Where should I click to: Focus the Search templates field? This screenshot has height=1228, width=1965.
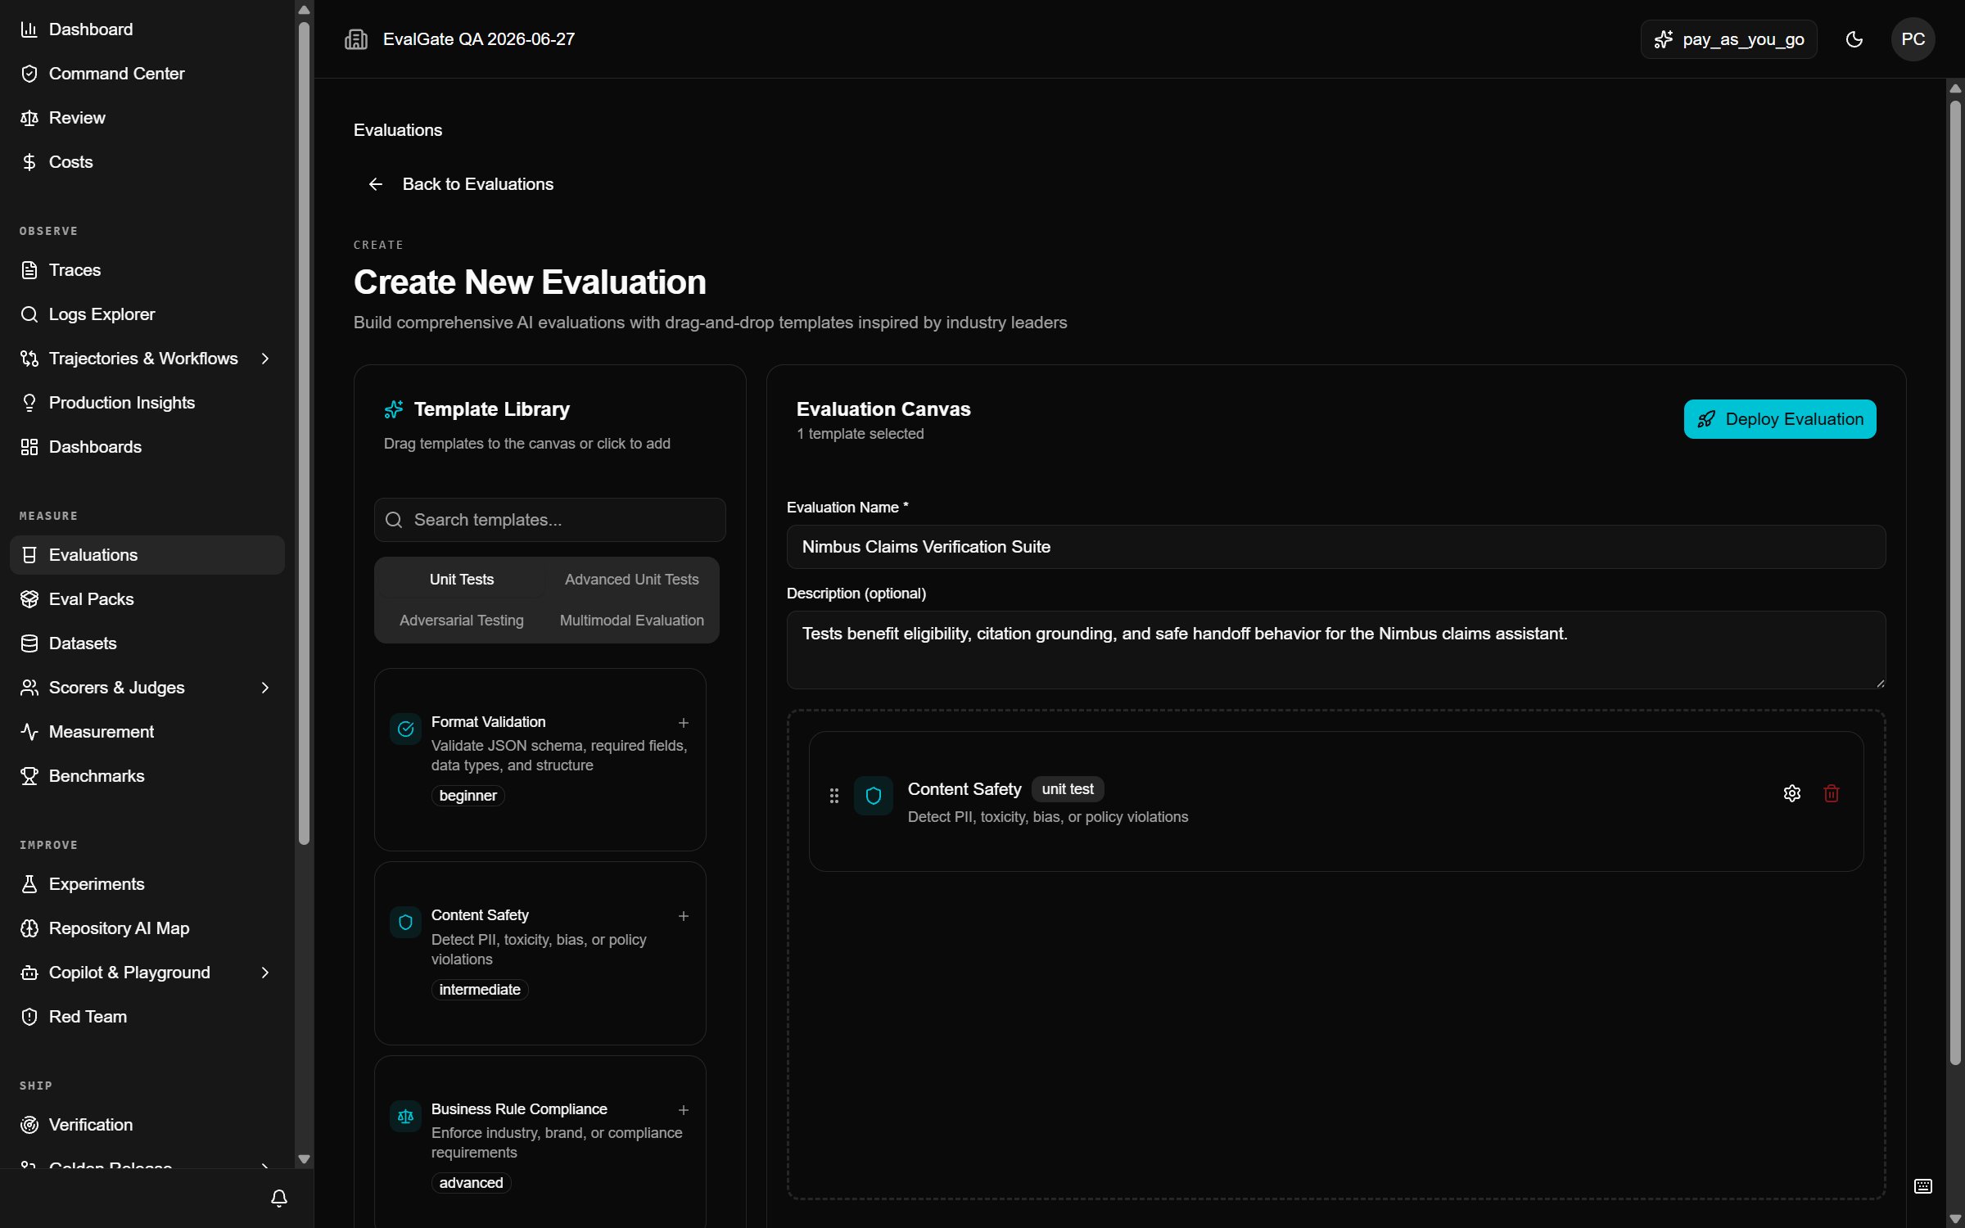point(550,520)
